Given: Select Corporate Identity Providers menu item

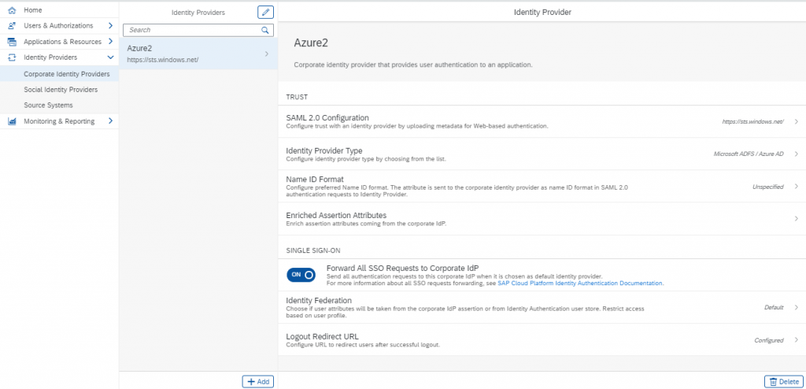Looking at the screenshot, I should coord(59,74).
